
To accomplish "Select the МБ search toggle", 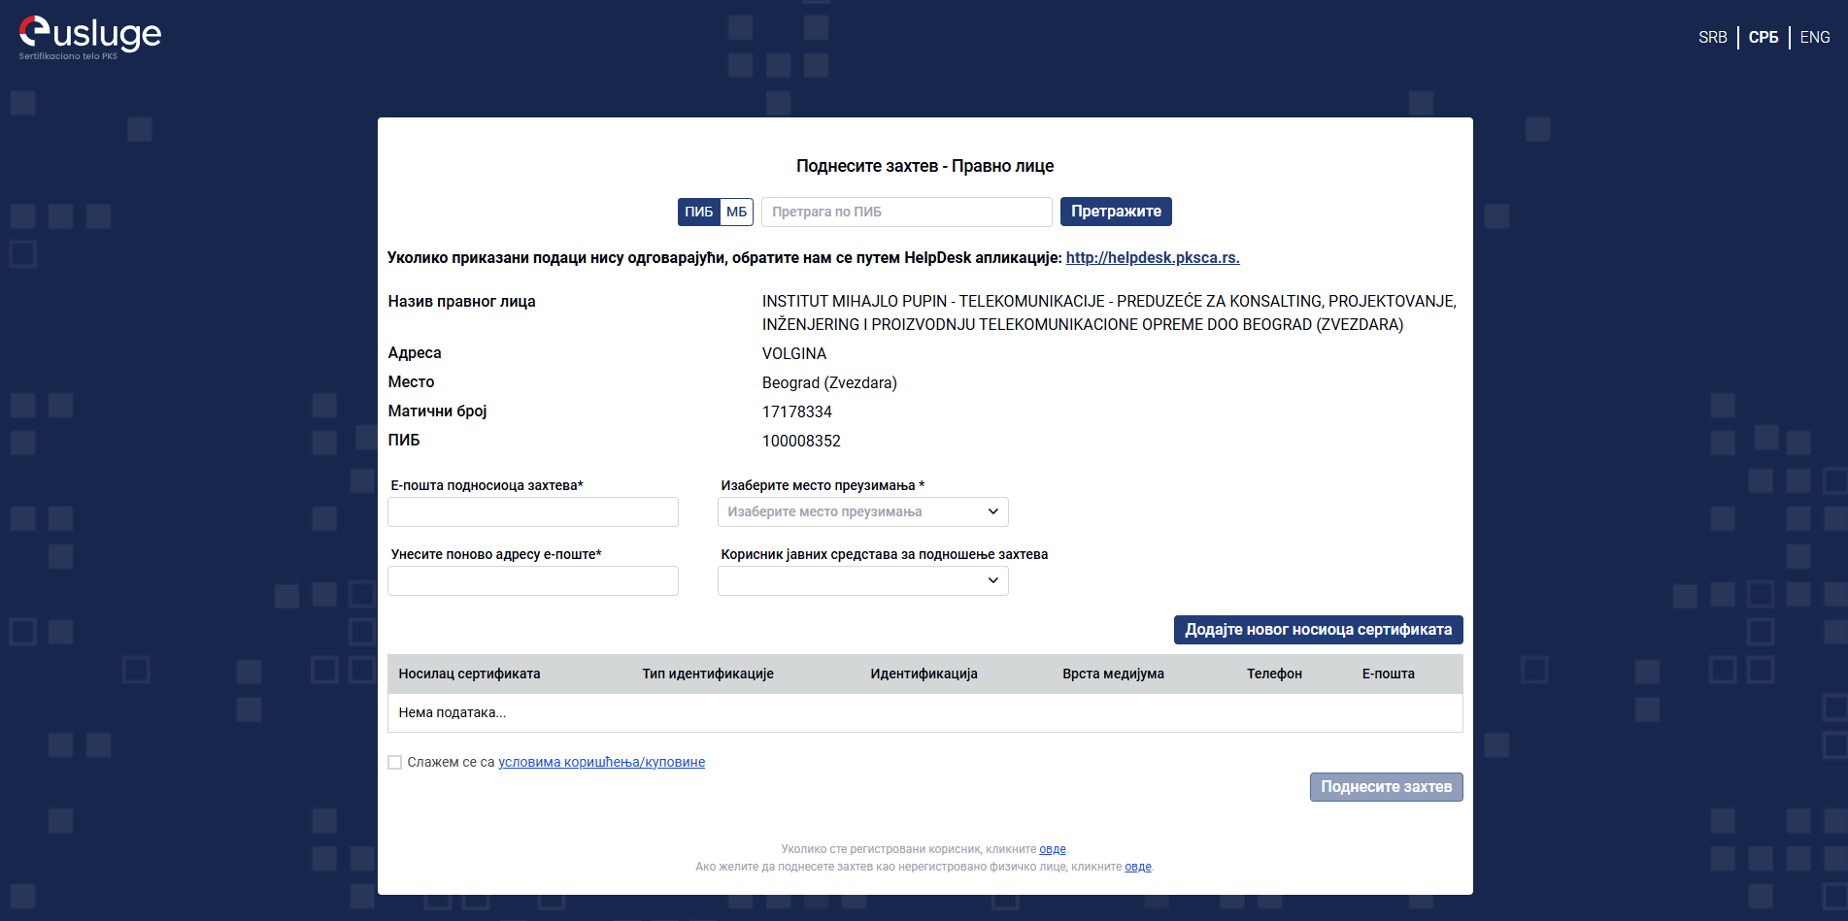I will 737,212.
